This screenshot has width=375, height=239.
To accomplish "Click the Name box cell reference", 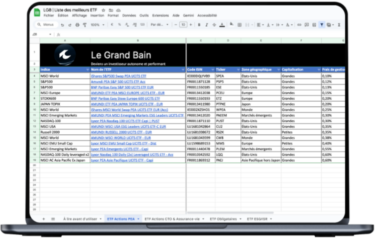I will 42,35.
